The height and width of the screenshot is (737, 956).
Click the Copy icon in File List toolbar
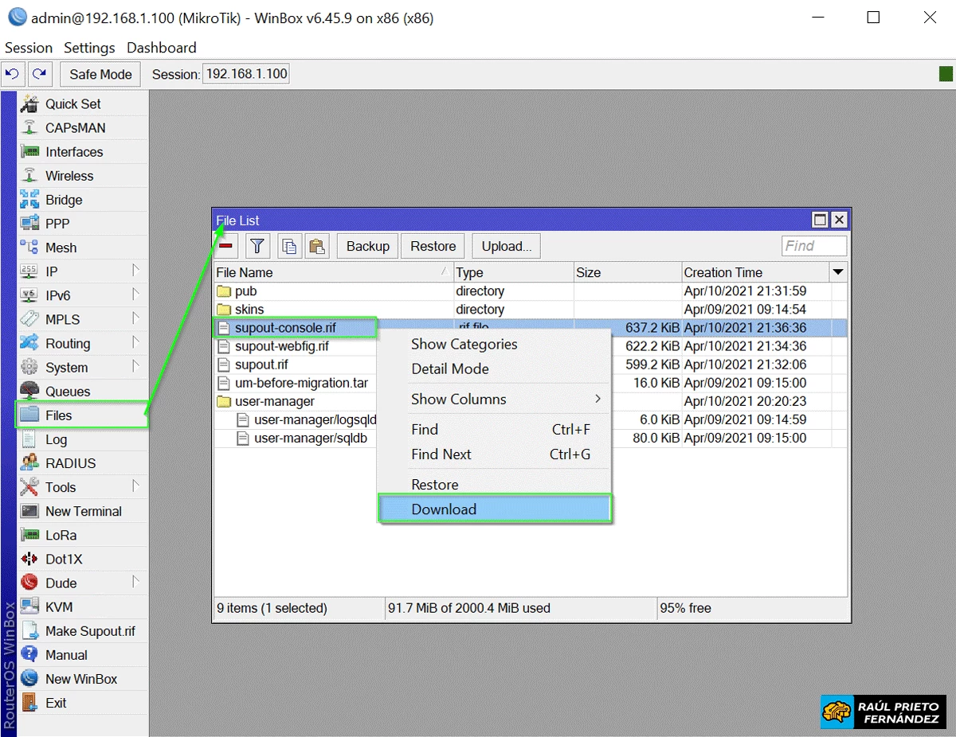tap(289, 246)
